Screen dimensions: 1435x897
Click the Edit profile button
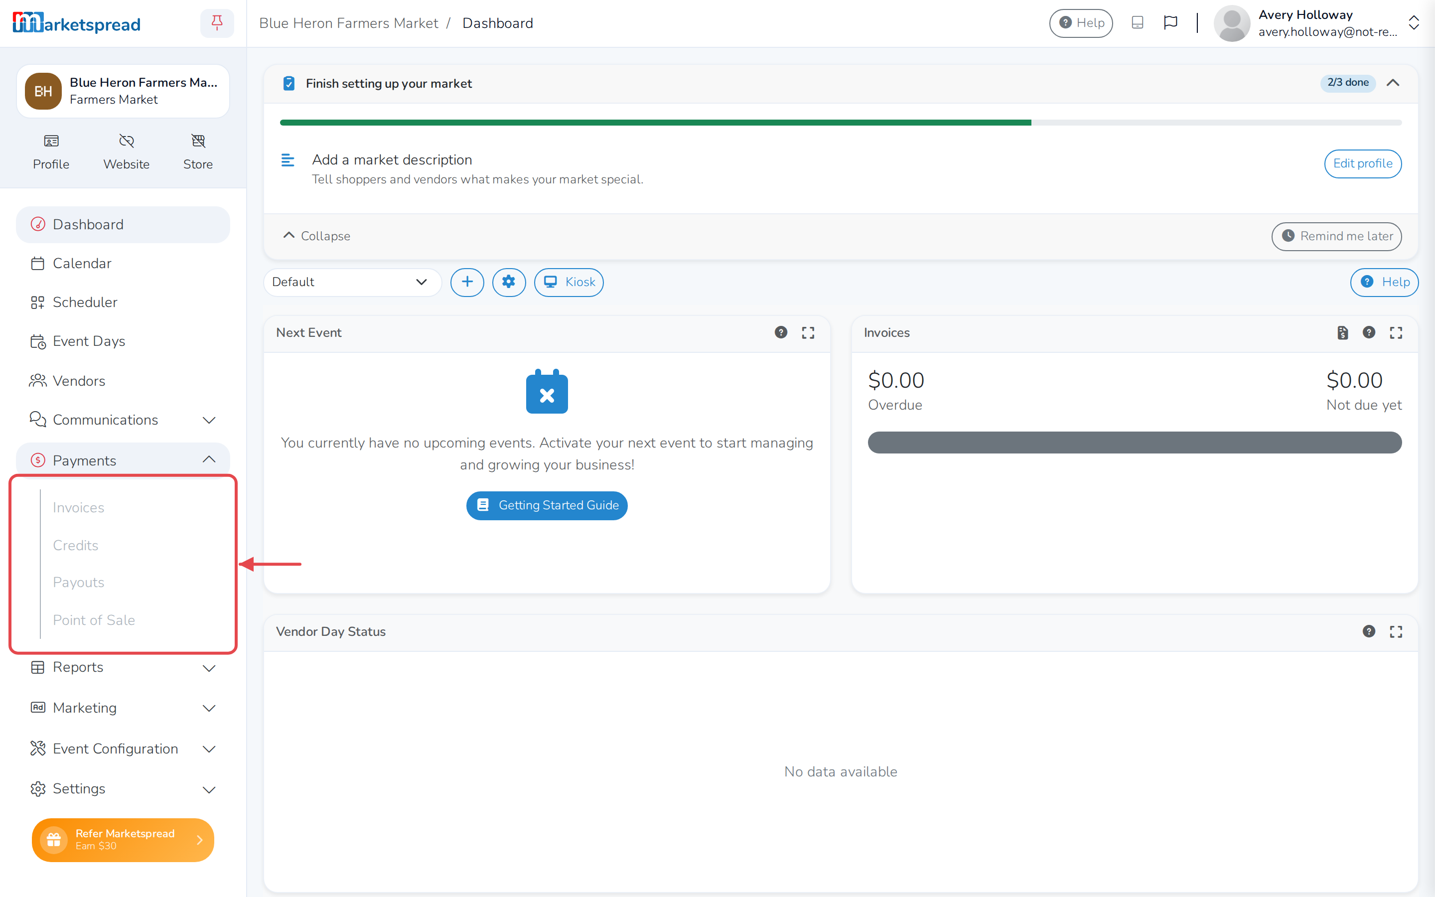click(1363, 164)
